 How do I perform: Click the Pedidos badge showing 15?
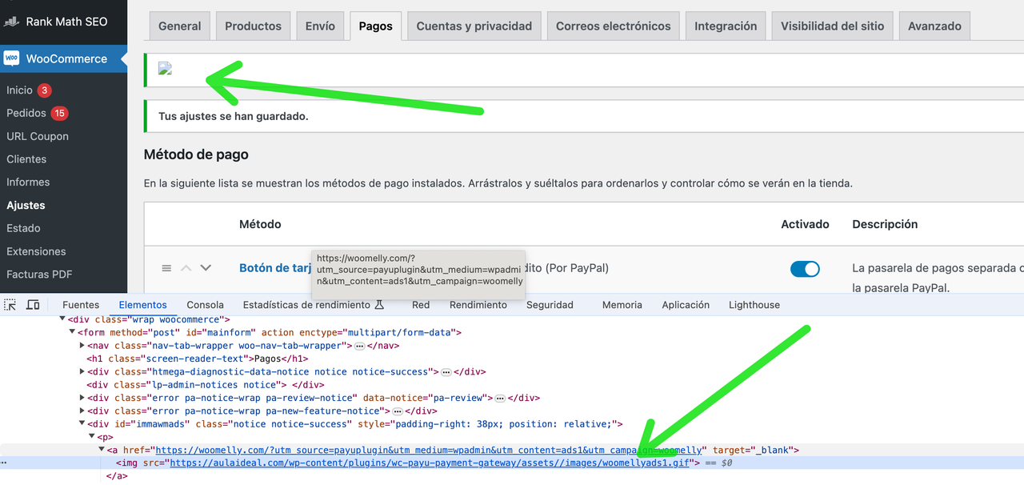point(59,113)
